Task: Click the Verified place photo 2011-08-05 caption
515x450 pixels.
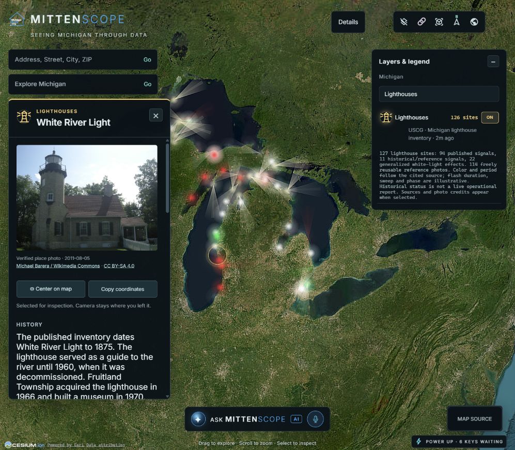Action: click(x=53, y=258)
